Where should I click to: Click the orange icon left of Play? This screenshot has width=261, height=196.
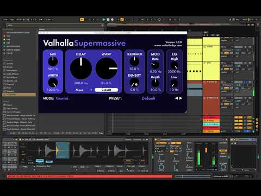point(82,20)
